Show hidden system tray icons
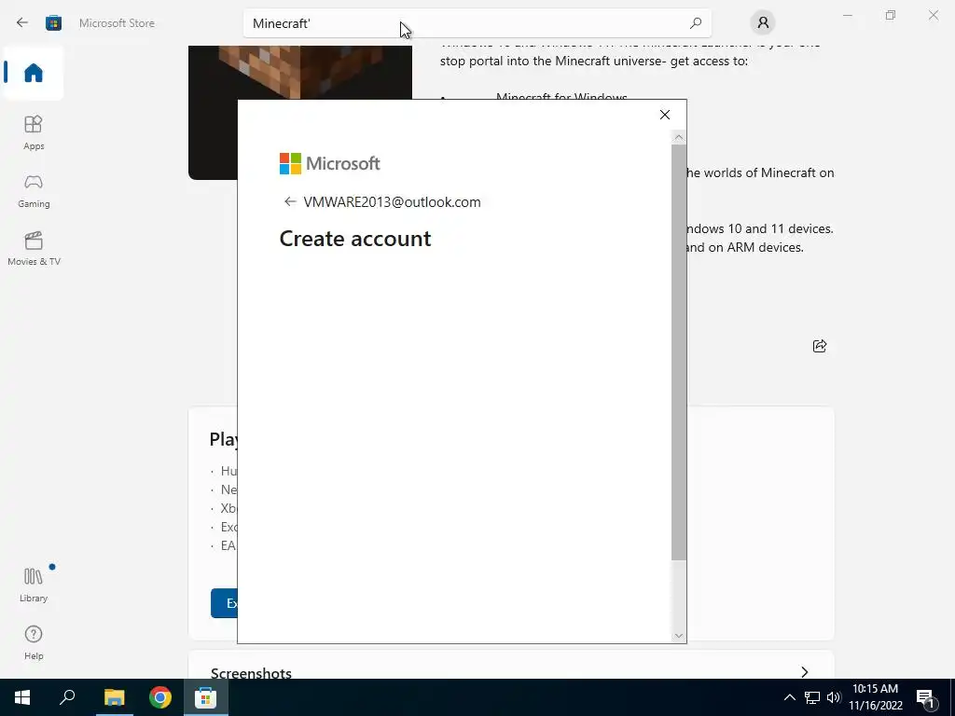Screen dimensions: 955x716 (x=789, y=697)
